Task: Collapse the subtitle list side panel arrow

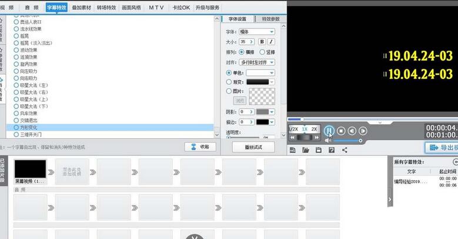Action: (390, 199)
